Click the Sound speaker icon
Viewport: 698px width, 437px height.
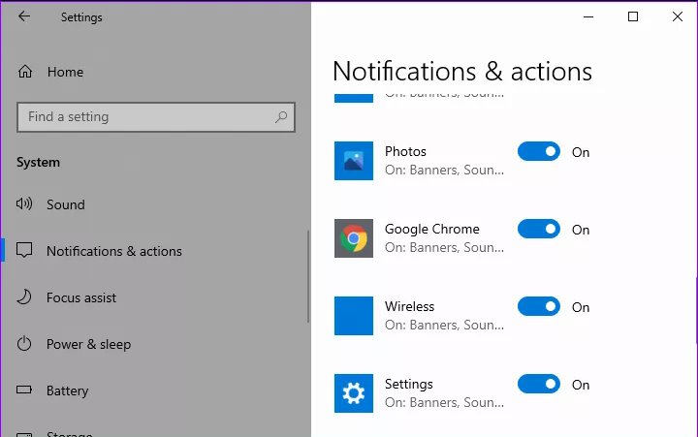(x=24, y=203)
